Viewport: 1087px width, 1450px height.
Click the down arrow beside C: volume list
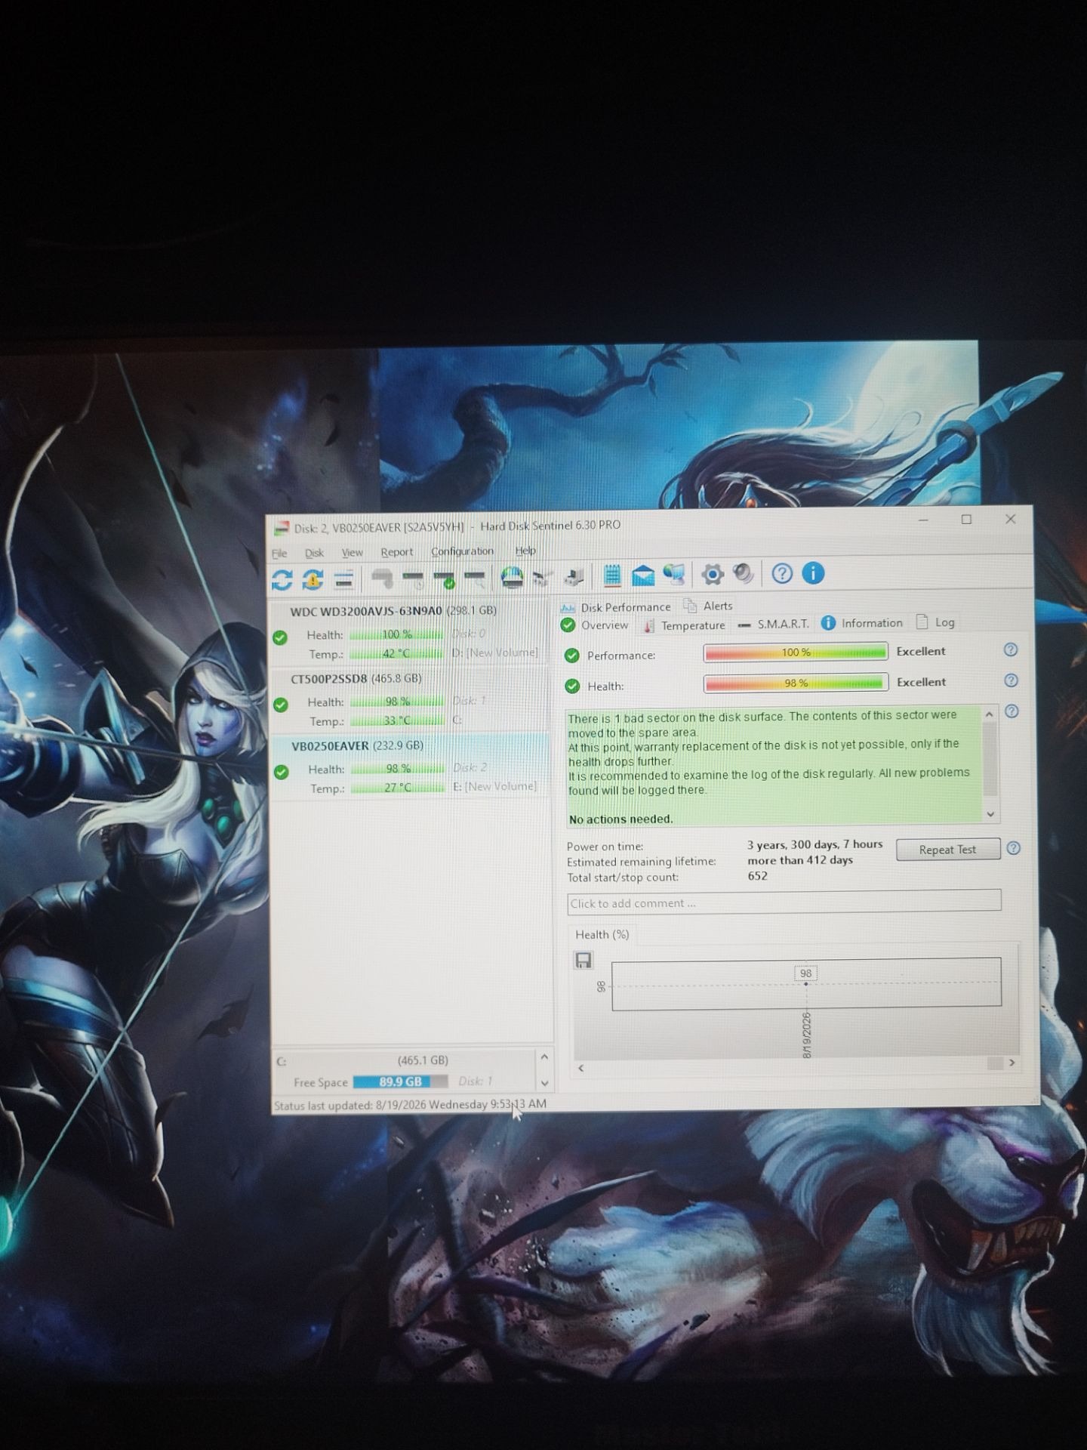click(544, 1084)
